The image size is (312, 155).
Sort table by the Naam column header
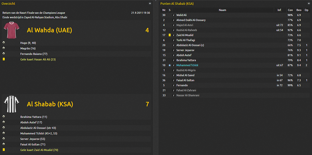coord(222,10)
